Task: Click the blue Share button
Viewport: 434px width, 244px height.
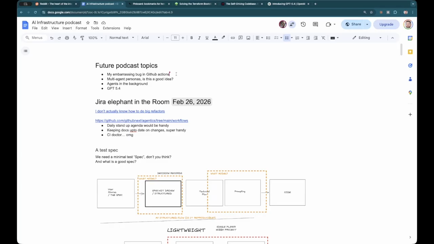Action: (x=353, y=24)
